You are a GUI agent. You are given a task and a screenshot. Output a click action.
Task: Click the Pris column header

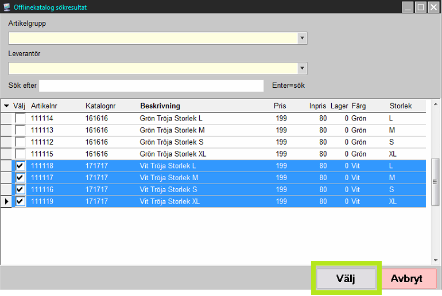(280, 106)
